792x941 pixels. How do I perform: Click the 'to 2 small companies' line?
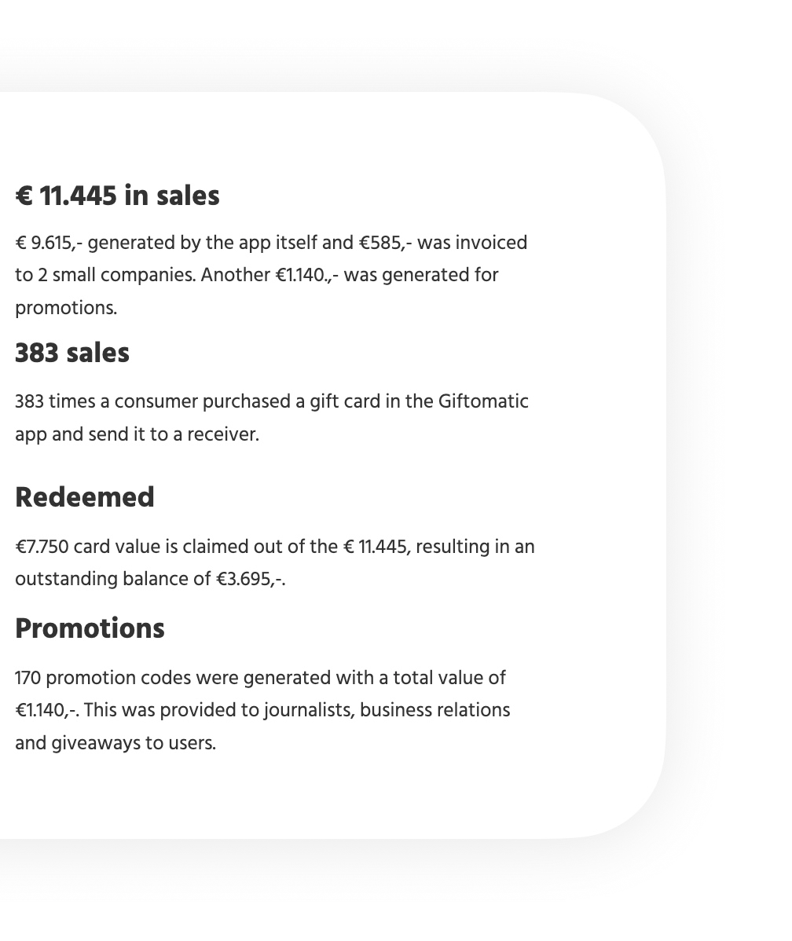pyautogui.click(x=257, y=276)
